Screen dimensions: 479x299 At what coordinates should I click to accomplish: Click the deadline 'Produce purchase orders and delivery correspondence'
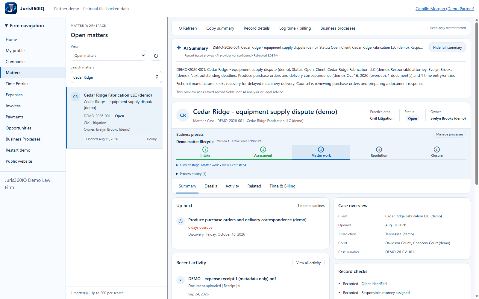[x=247, y=220]
